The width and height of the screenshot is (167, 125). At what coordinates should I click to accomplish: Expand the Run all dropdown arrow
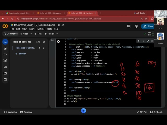[x=57, y=34]
